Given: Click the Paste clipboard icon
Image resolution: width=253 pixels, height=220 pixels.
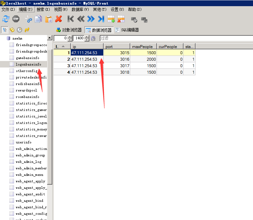Looking at the screenshot, I should [x=48, y=19].
